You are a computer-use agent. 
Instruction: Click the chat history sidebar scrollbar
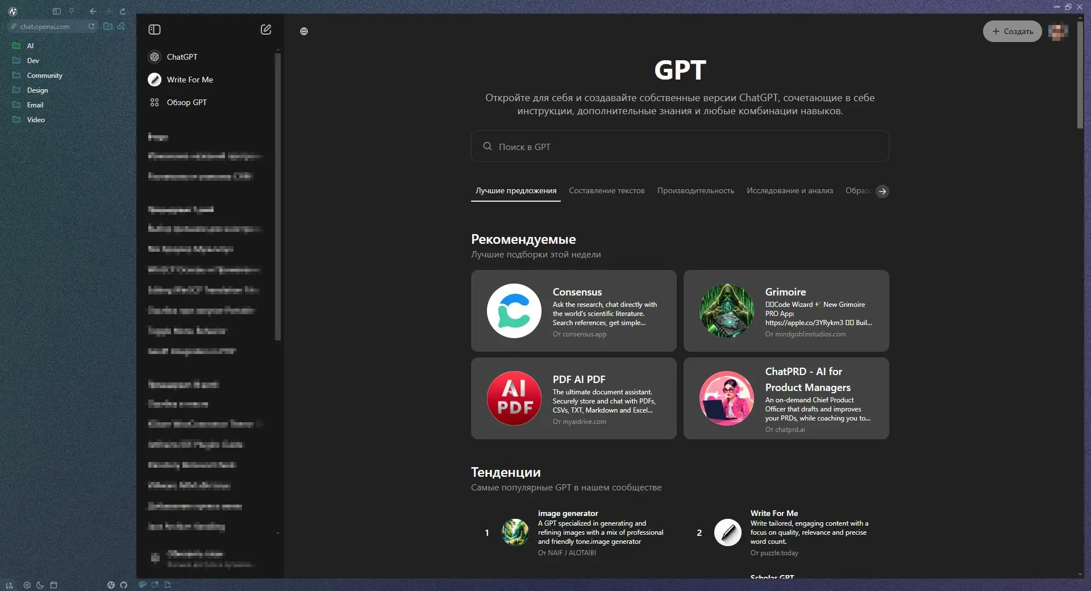(x=278, y=196)
